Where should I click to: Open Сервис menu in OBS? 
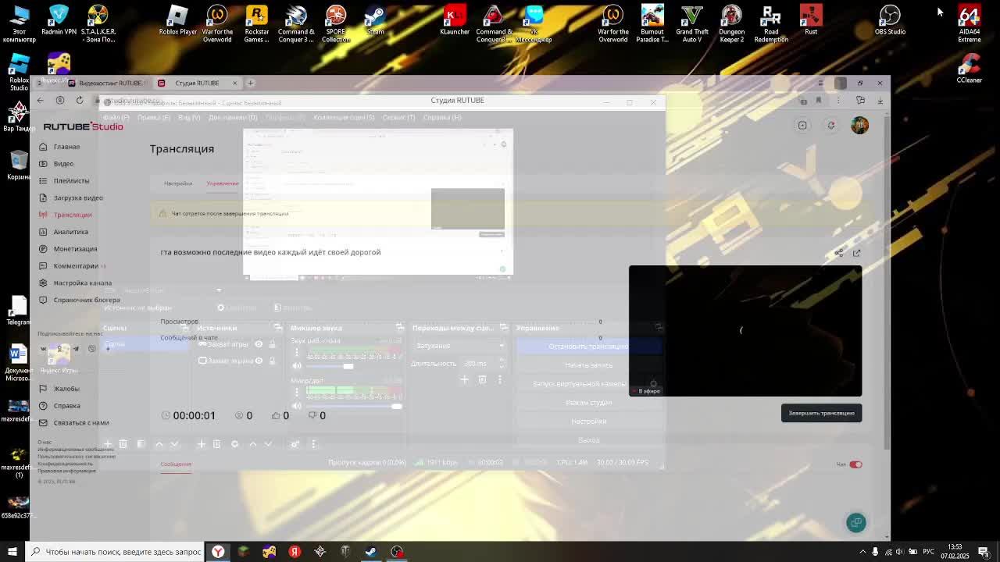pos(398,117)
